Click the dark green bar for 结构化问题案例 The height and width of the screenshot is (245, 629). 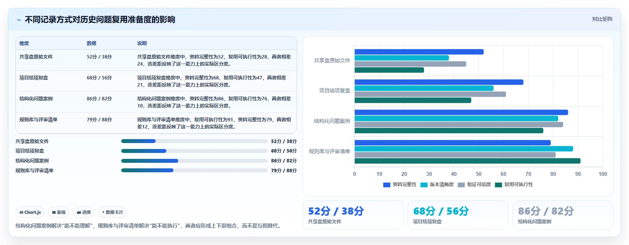pos(449,130)
